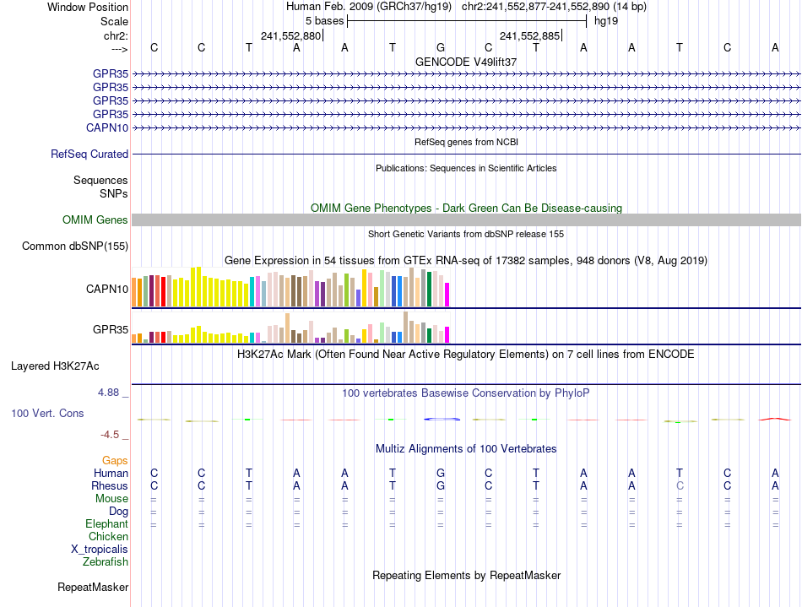The width and height of the screenshot is (802, 607).
Task: Select the chr2:241,552,877-241,552,890 position text
Action: [535, 7]
